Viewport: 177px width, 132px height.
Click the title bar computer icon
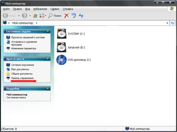click(3, 3)
